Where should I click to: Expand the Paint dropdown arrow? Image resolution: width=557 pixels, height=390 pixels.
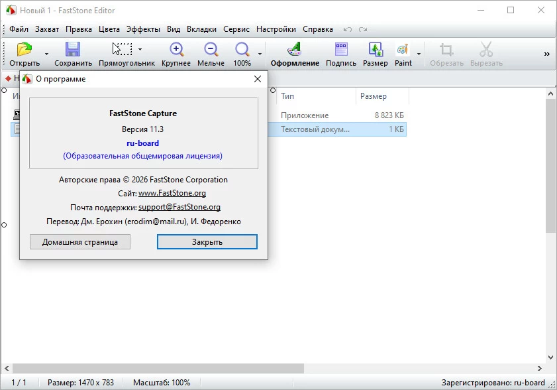(x=419, y=54)
